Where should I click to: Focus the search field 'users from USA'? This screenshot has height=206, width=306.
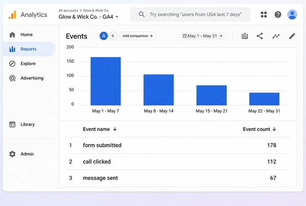point(190,14)
